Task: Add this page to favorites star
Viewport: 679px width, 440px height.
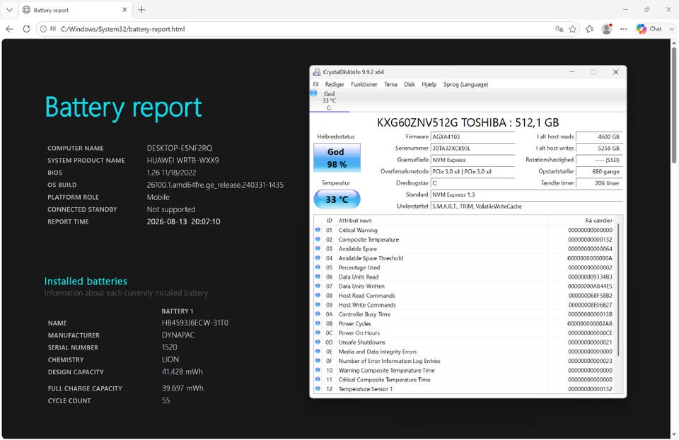Action: [x=572, y=29]
